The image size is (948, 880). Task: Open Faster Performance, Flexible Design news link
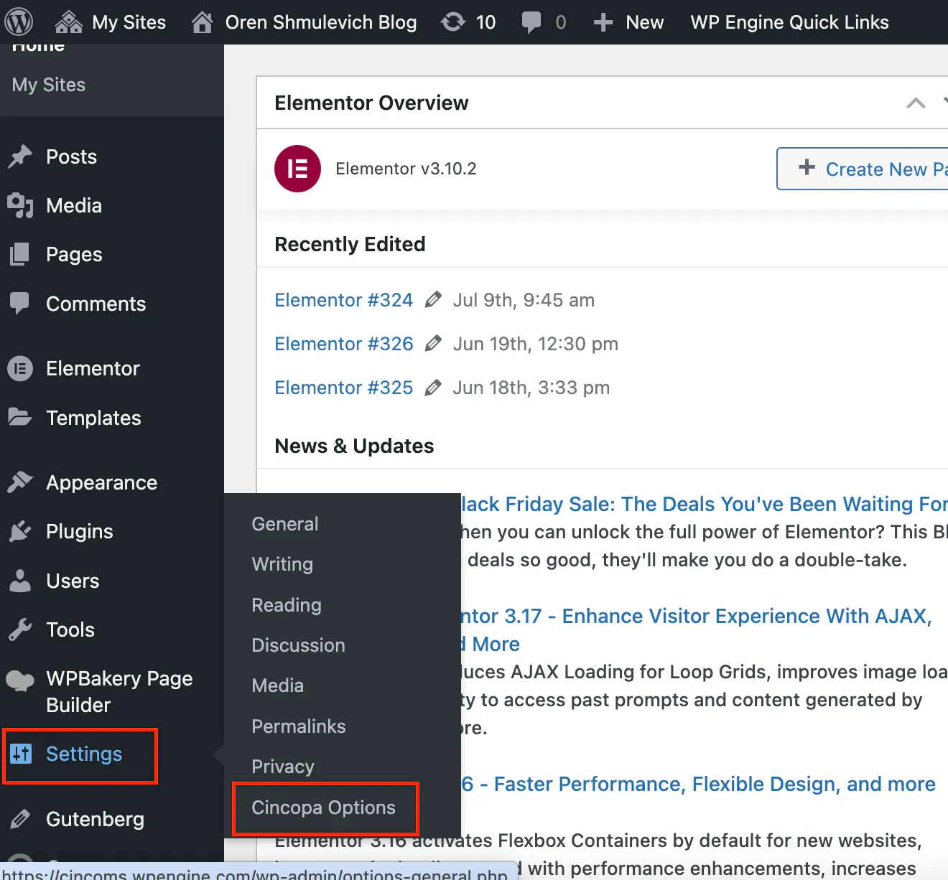click(699, 784)
